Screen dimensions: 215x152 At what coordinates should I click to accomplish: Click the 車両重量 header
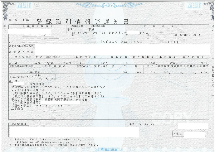click(x=167, y=57)
